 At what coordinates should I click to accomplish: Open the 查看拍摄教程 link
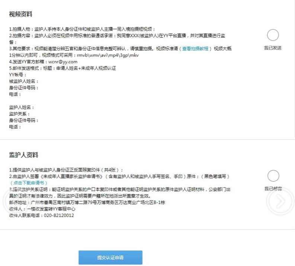(195, 48)
